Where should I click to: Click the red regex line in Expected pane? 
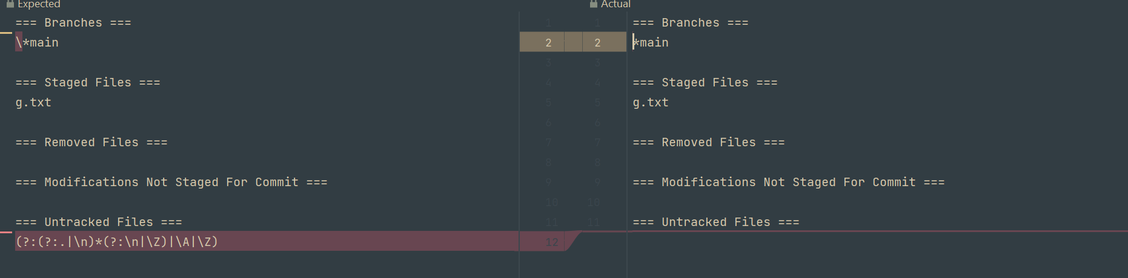[x=117, y=242]
